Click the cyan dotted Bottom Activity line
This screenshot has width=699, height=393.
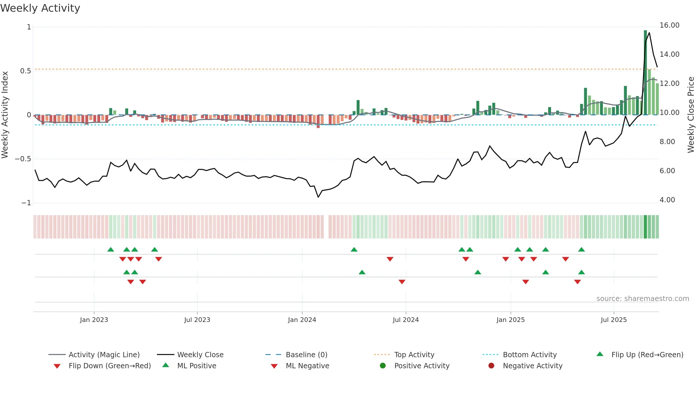(346, 125)
